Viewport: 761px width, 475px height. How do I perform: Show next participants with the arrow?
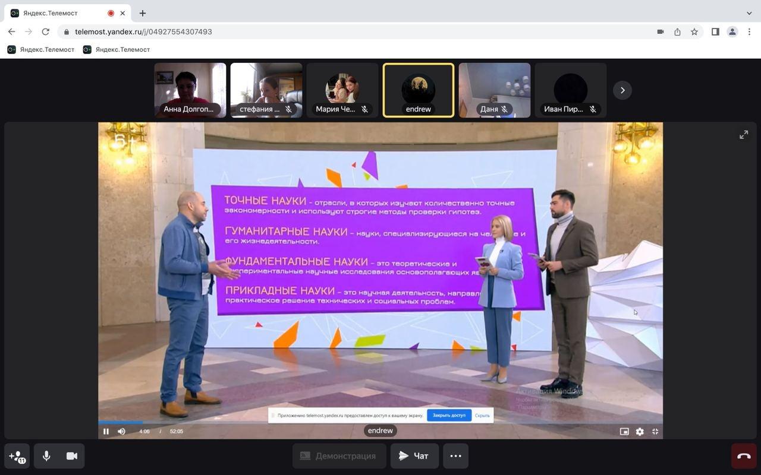click(622, 90)
